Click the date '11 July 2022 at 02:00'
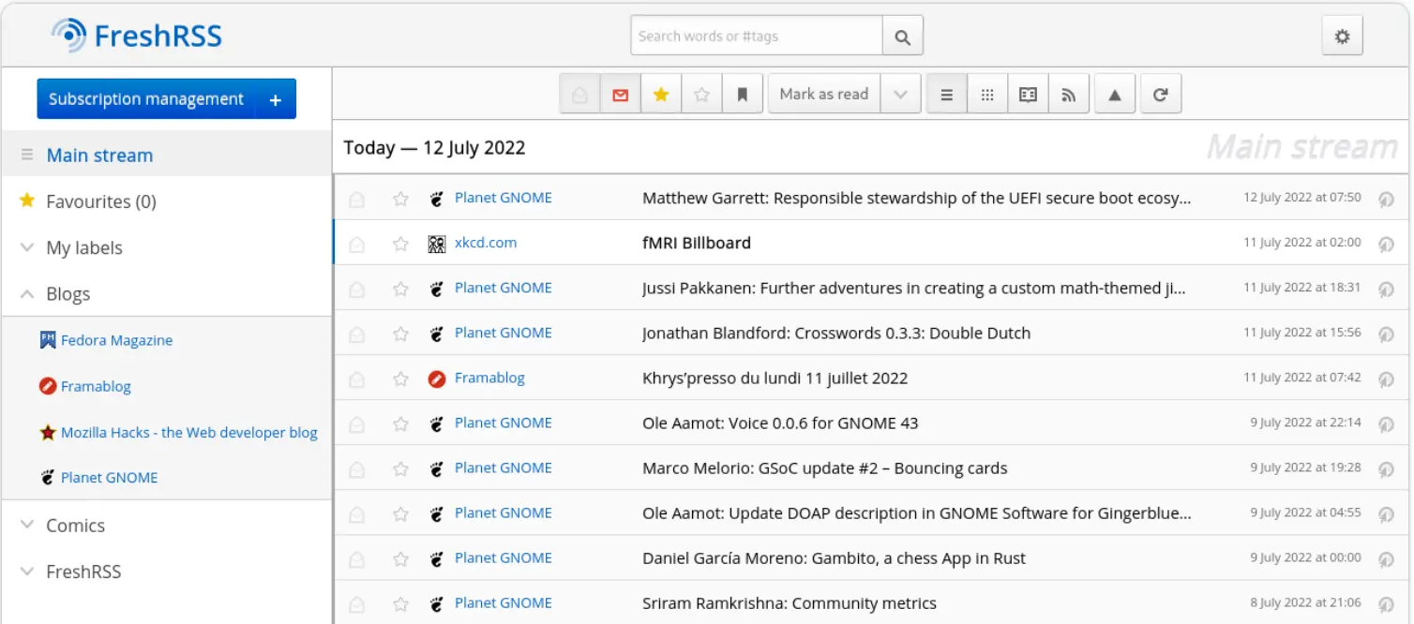The width and height of the screenshot is (1414, 624). (1302, 243)
